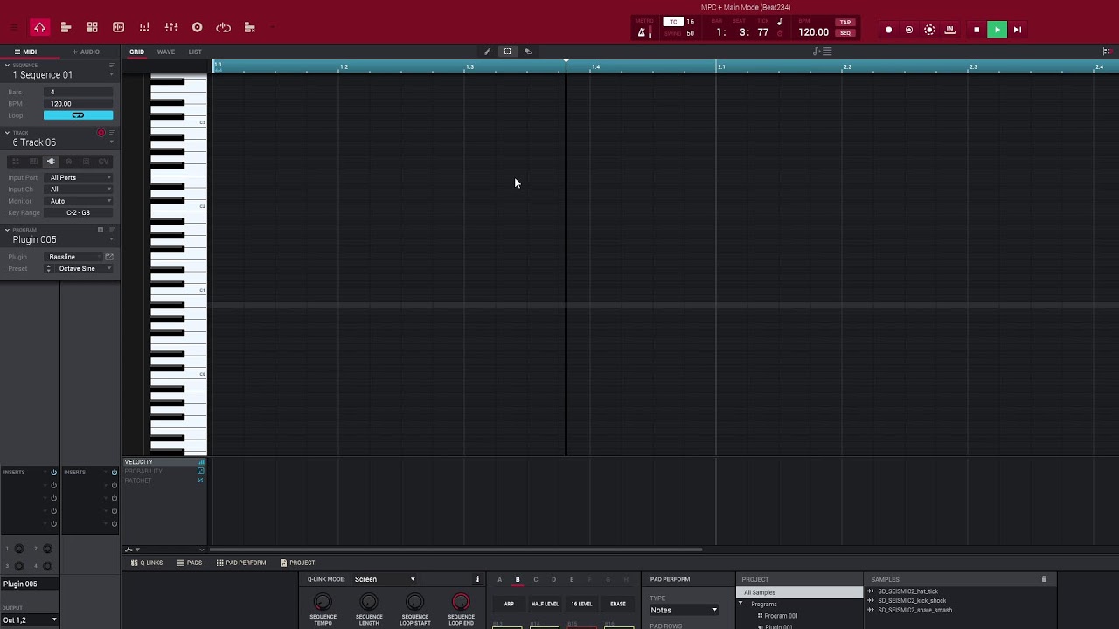Open the plugin window icon beside Bassline
This screenshot has height=629, width=1119.
pos(109,257)
